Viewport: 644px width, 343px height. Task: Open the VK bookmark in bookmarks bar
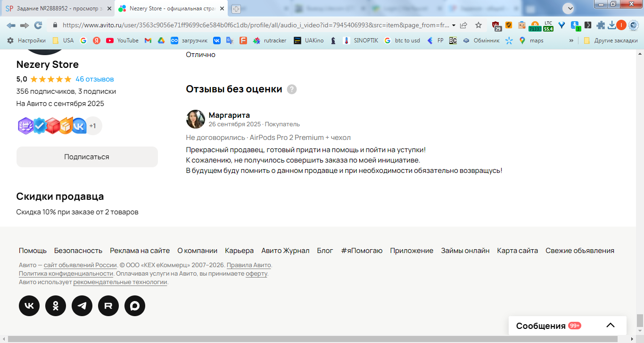click(217, 41)
